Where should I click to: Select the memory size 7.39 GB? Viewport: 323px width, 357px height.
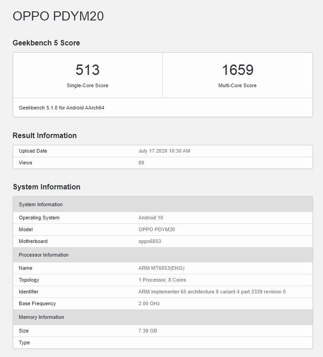coord(148,331)
